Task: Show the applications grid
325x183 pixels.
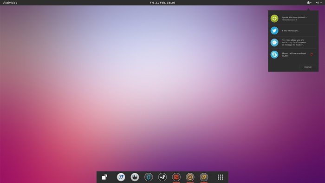Action: pos(221,177)
